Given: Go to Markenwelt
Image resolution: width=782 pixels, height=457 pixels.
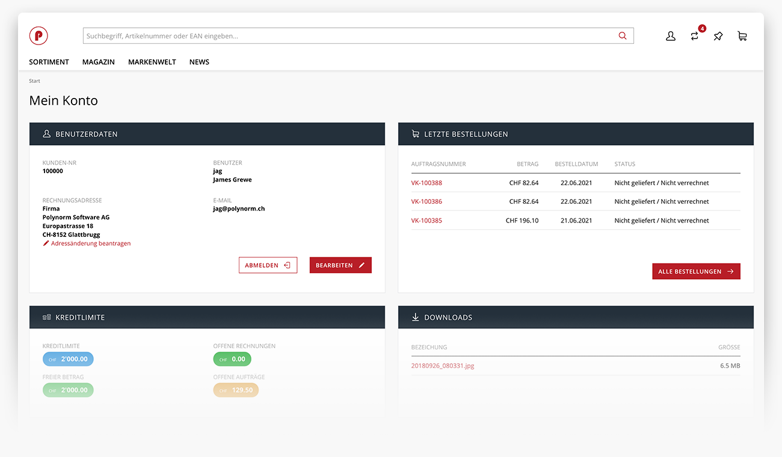Looking at the screenshot, I should pos(152,62).
